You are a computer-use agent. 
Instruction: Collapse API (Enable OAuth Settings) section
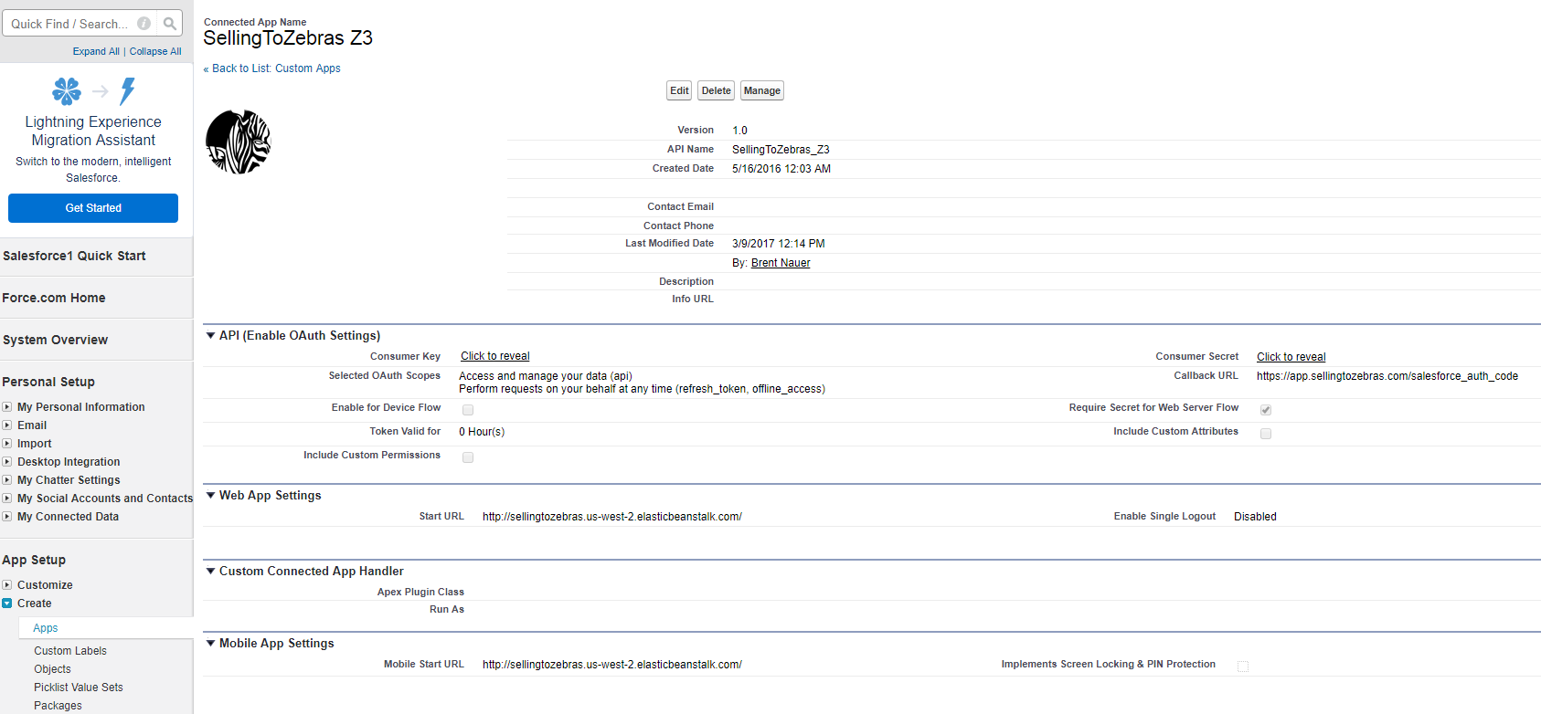click(211, 336)
